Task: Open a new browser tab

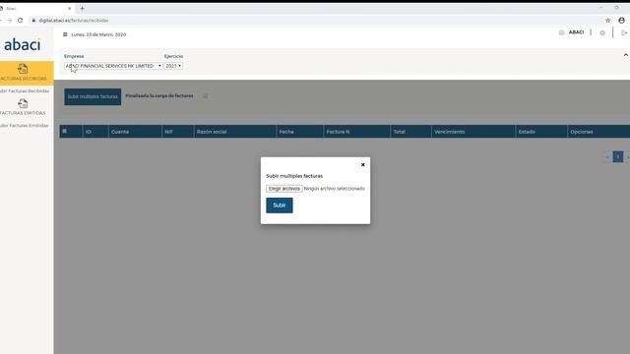Action: [x=82, y=8]
